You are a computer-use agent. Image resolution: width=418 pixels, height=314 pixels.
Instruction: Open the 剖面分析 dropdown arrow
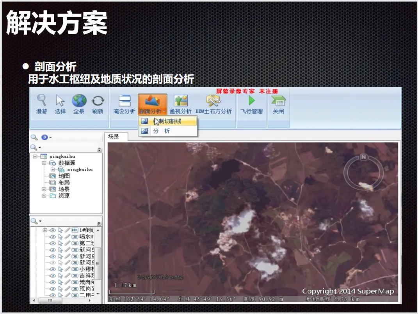tap(164, 111)
